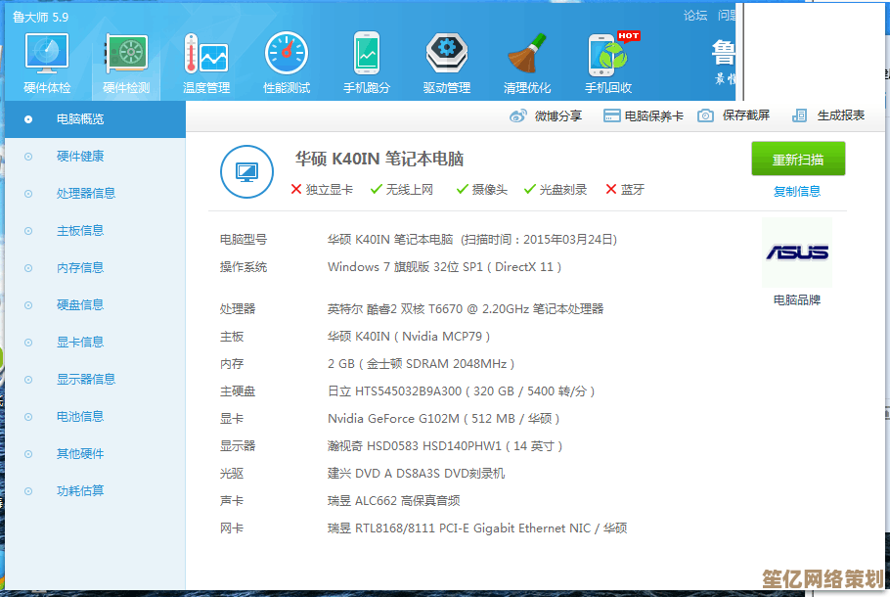Click the 保存截屏 camera icon
This screenshot has height=597, width=890.
705,115
